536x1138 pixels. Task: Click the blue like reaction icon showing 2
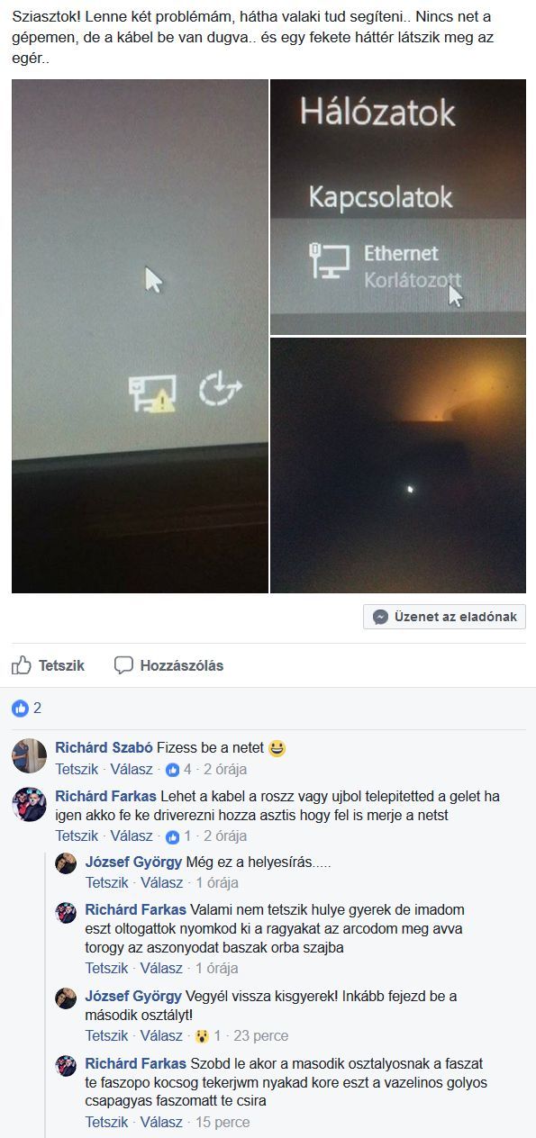tap(20, 709)
